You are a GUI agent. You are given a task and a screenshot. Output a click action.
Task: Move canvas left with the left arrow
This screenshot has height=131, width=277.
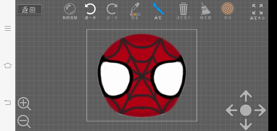tap(231, 110)
